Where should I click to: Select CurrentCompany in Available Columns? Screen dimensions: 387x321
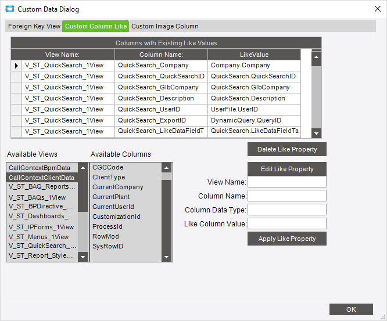[126, 187]
